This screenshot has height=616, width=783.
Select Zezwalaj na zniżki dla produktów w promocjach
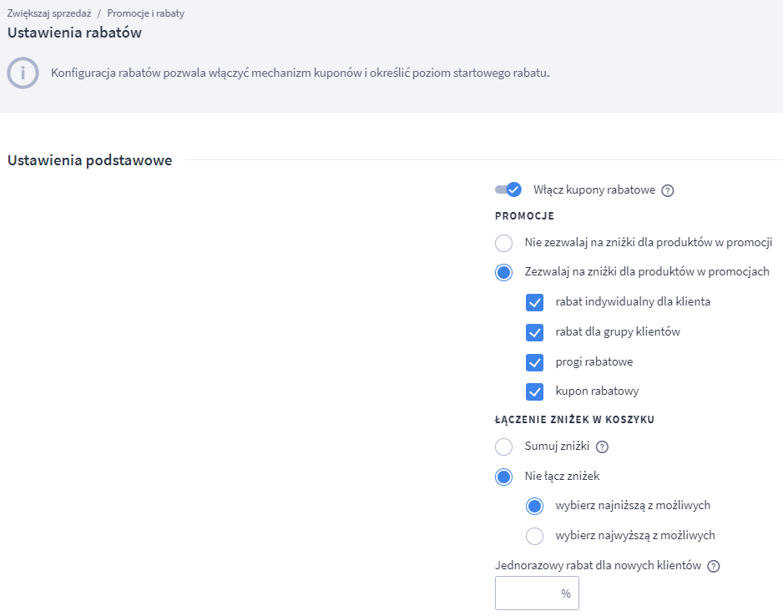click(x=503, y=272)
